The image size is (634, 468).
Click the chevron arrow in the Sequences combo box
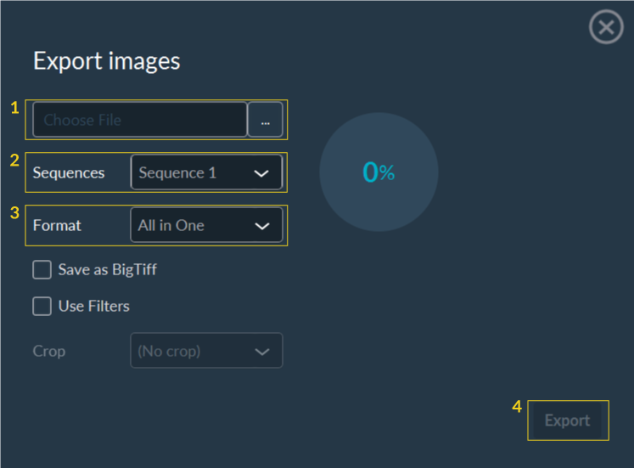tap(262, 173)
